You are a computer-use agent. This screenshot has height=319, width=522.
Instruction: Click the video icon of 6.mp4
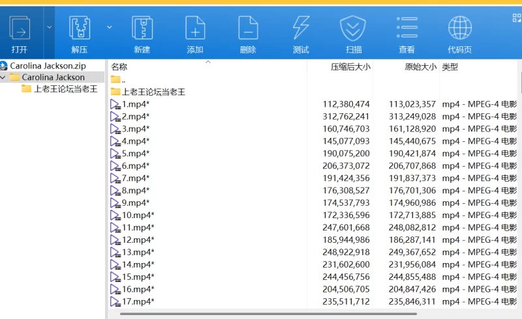click(115, 166)
